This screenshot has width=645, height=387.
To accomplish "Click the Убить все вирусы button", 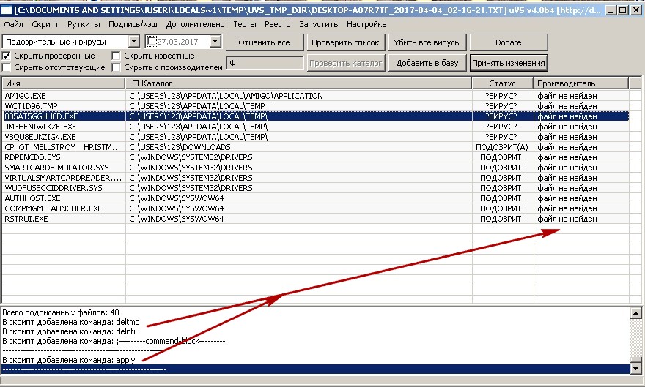I will click(x=427, y=42).
